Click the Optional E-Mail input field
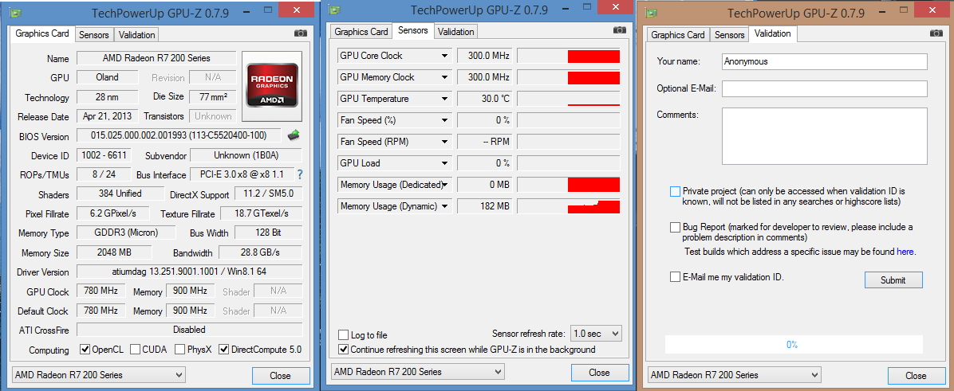This screenshot has width=954, height=391. tap(825, 88)
